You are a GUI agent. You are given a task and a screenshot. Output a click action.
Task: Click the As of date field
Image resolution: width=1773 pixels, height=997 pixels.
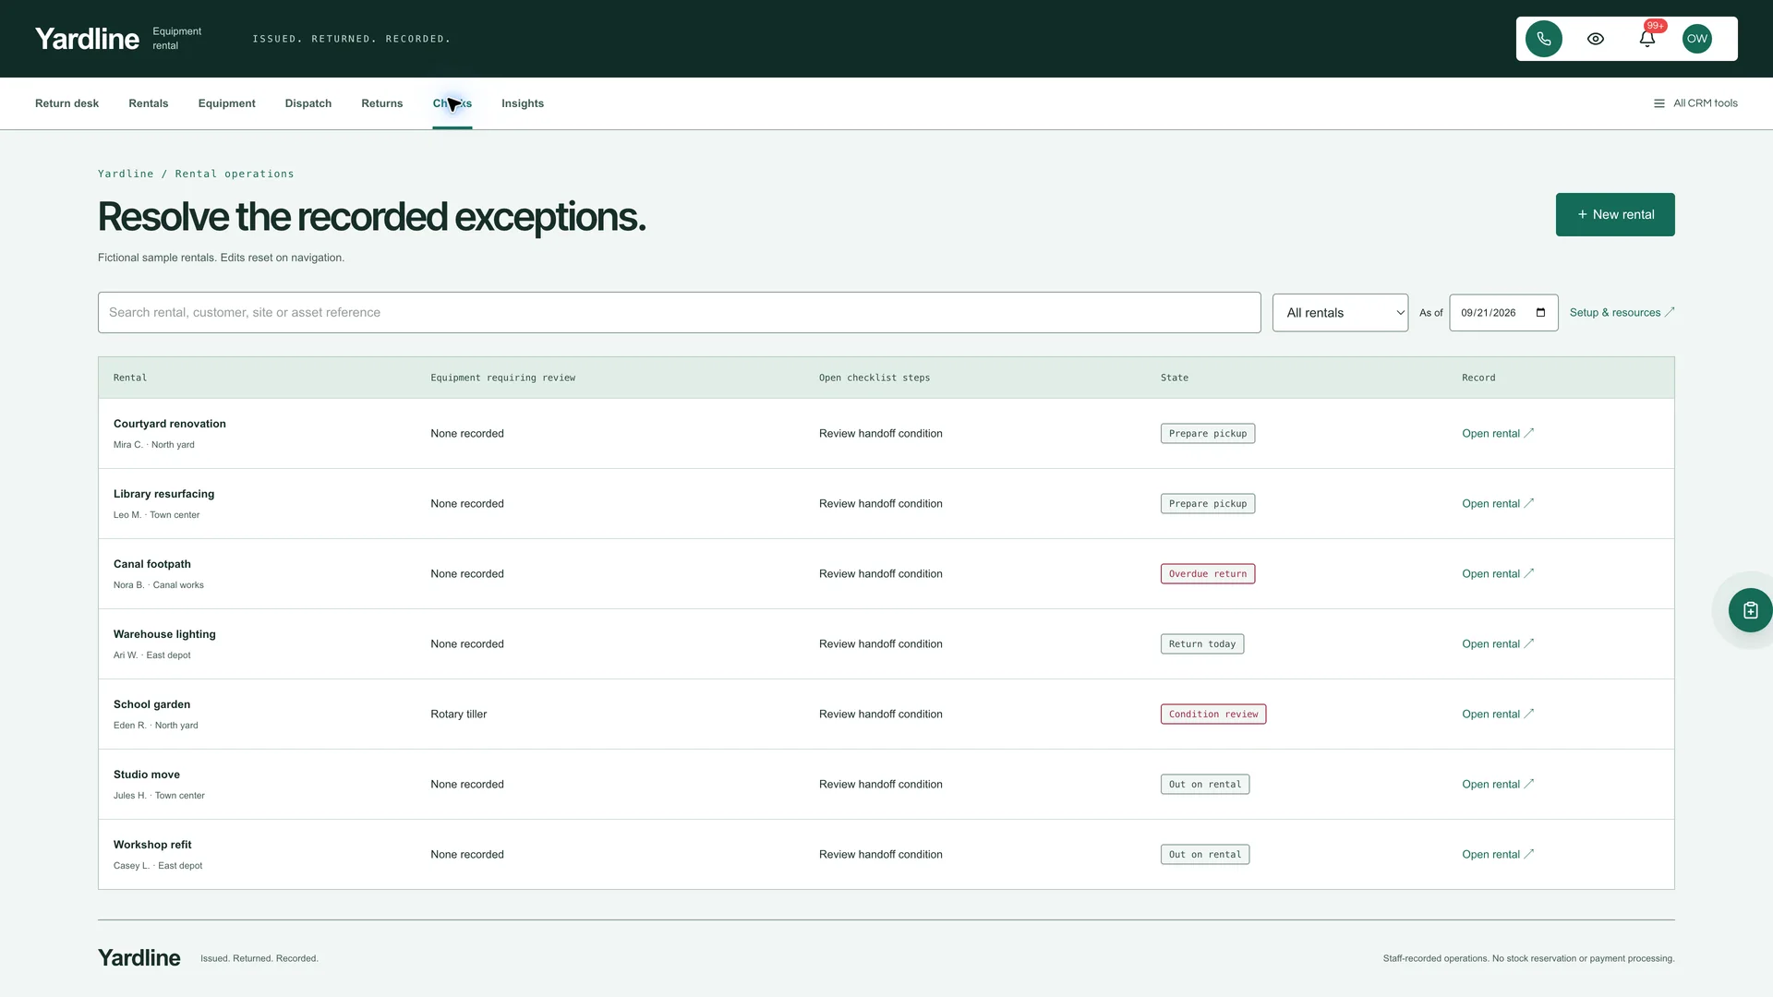pos(1502,313)
